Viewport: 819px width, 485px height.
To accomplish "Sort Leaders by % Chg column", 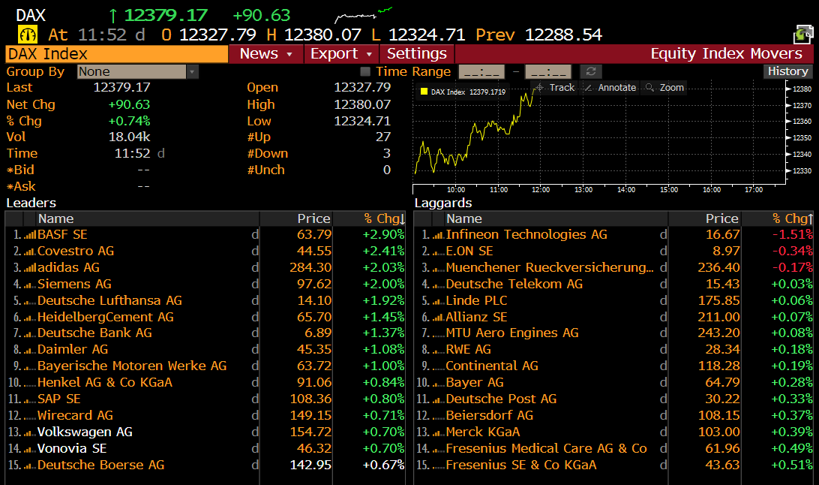I will point(385,218).
